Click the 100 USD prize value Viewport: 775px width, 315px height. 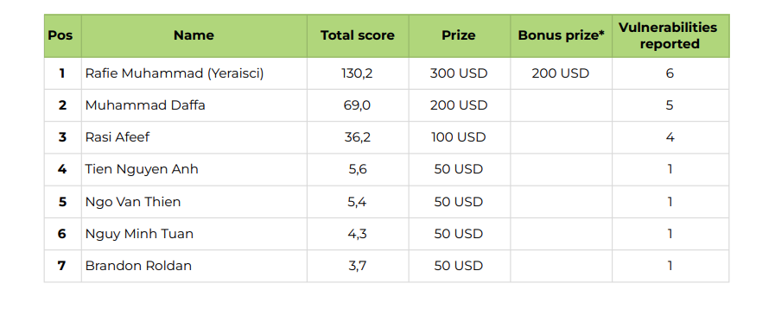(x=459, y=137)
